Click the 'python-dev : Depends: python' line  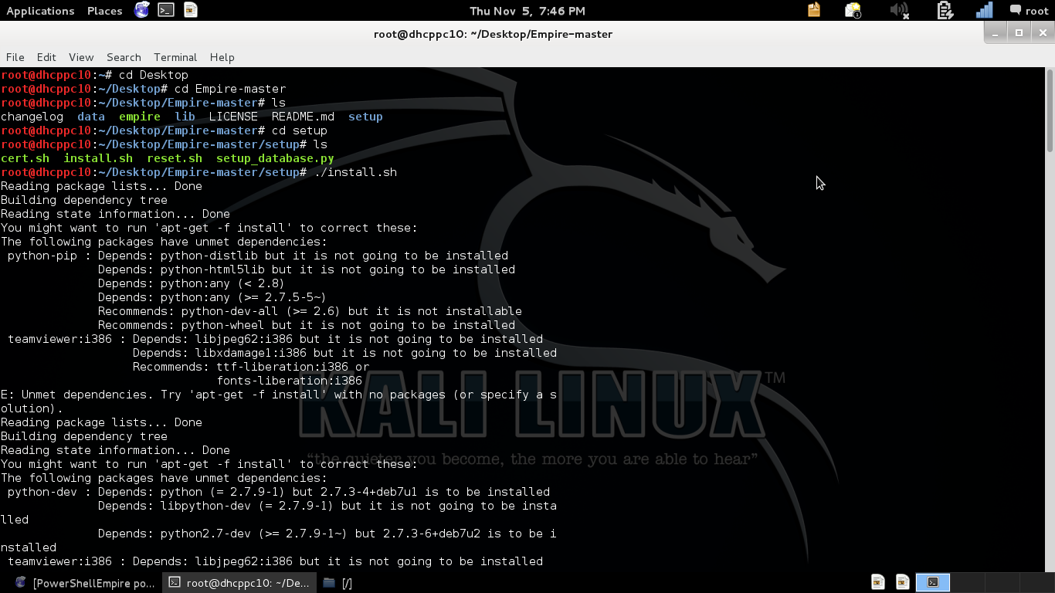click(x=279, y=492)
